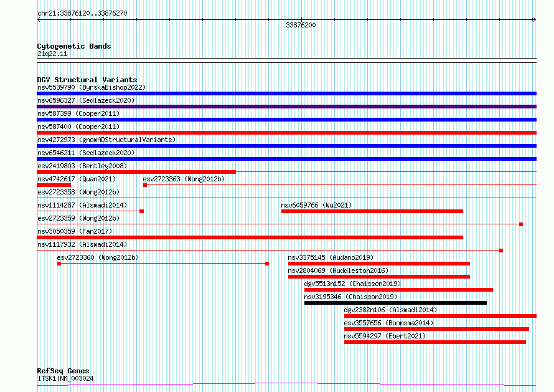The image size is (554, 392).
Task: Open esv2723363 (Wong2012b) label
Action: coord(184,179)
